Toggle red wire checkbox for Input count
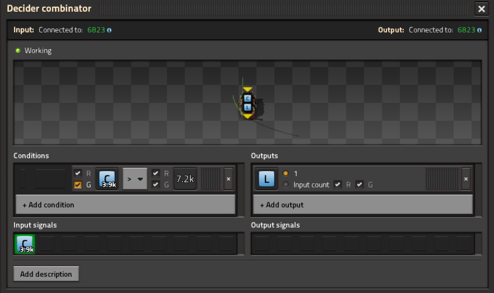This screenshot has height=293, width=494. [337, 185]
